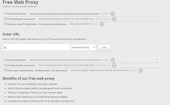Click Enter URL heading

[x=11, y=34]
